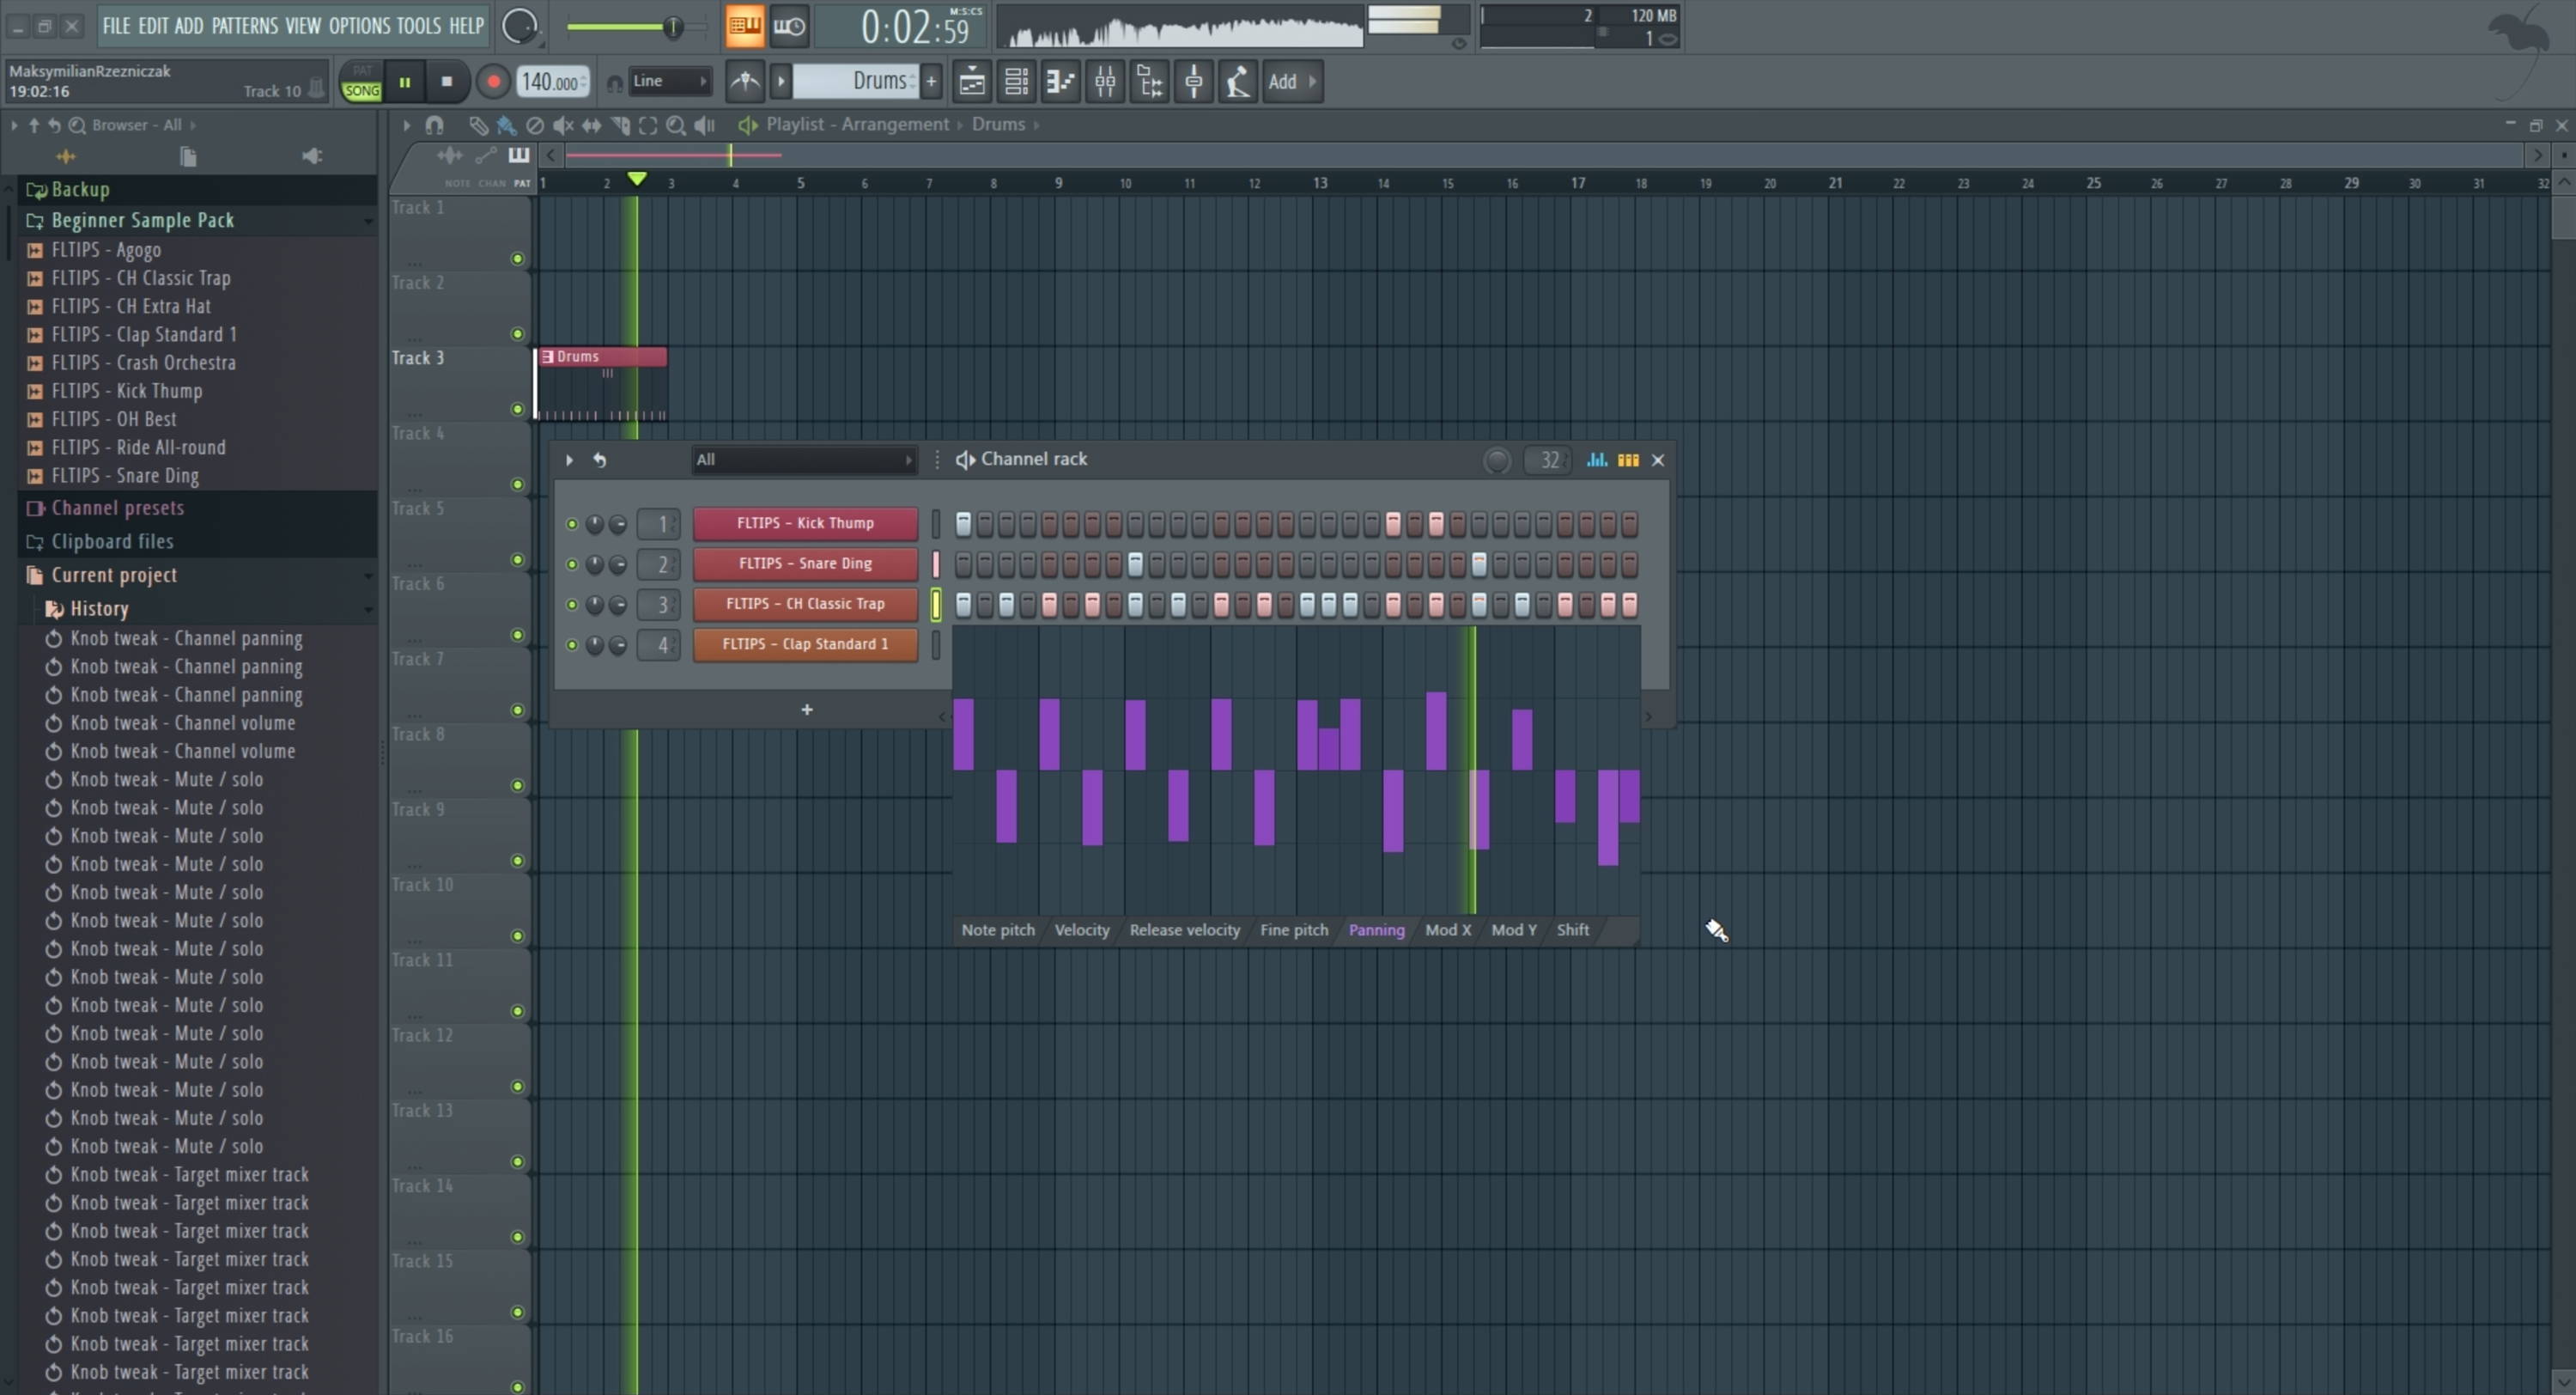Image resolution: width=2576 pixels, height=1395 pixels.
Task: Click the wait-for-input countdown icon
Action: (x=790, y=26)
